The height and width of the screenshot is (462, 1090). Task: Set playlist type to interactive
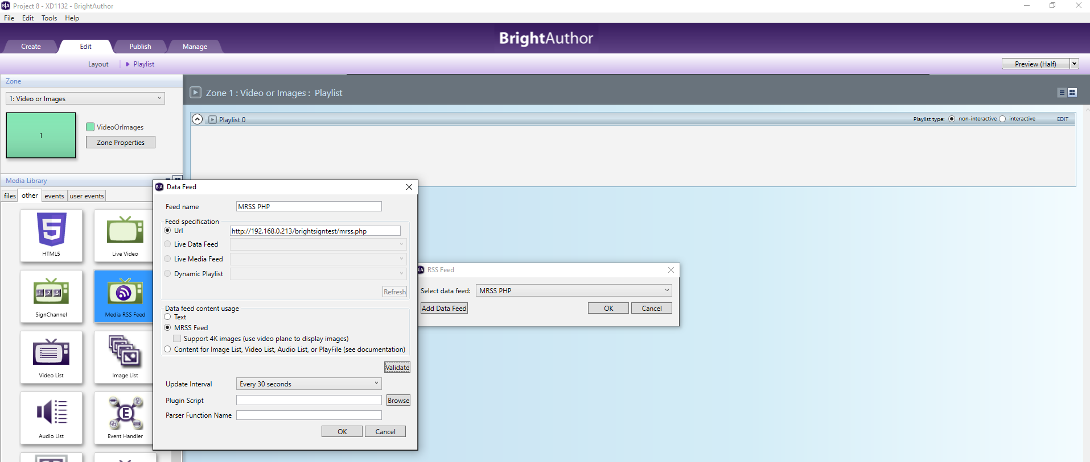point(1002,119)
